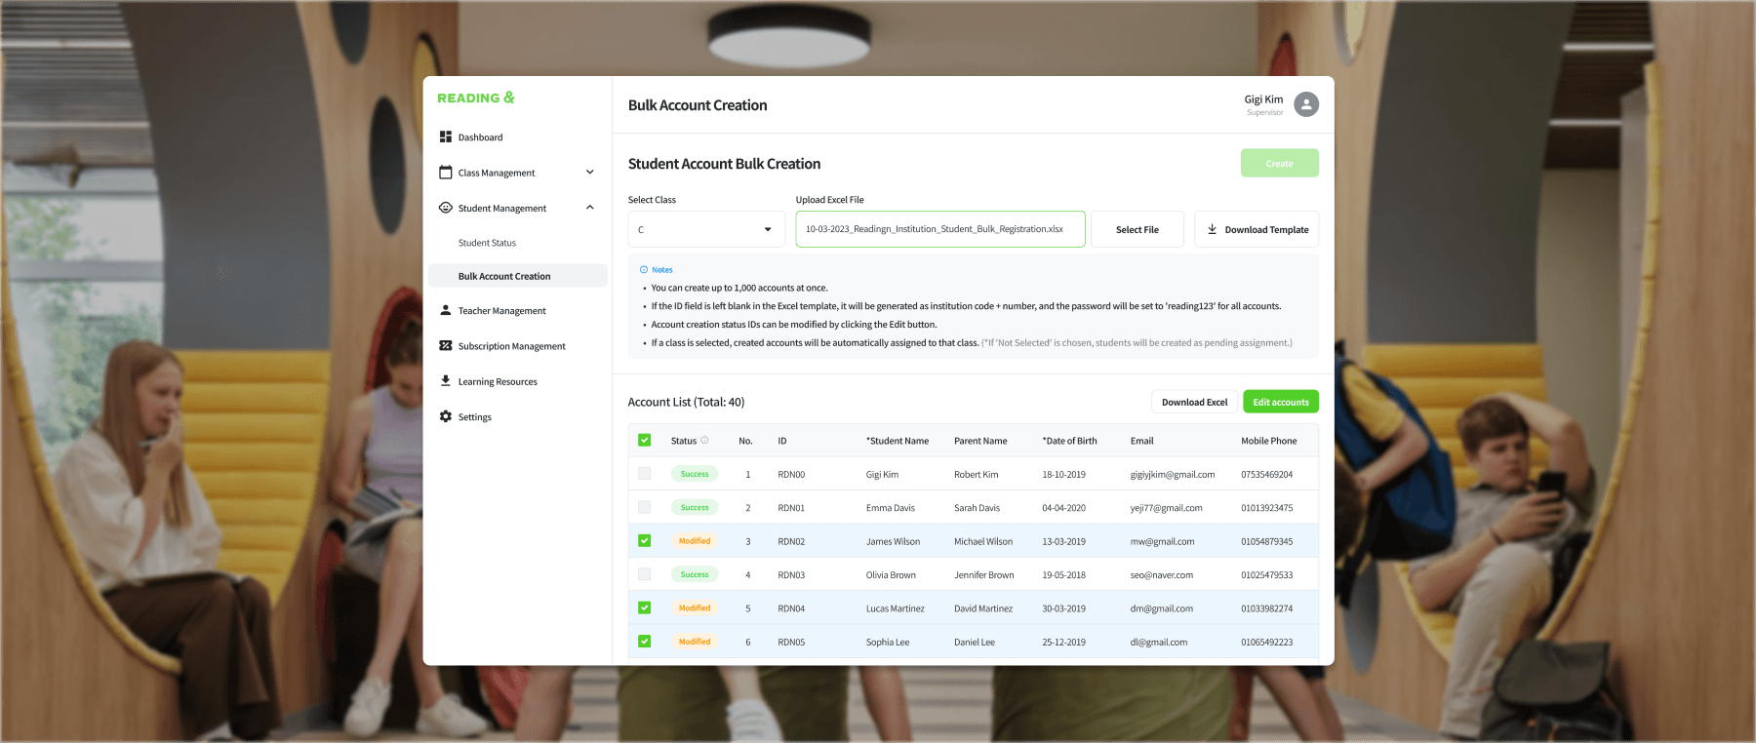Click the Class Management calendar icon
Image resolution: width=1756 pixels, height=743 pixels.
tap(446, 173)
